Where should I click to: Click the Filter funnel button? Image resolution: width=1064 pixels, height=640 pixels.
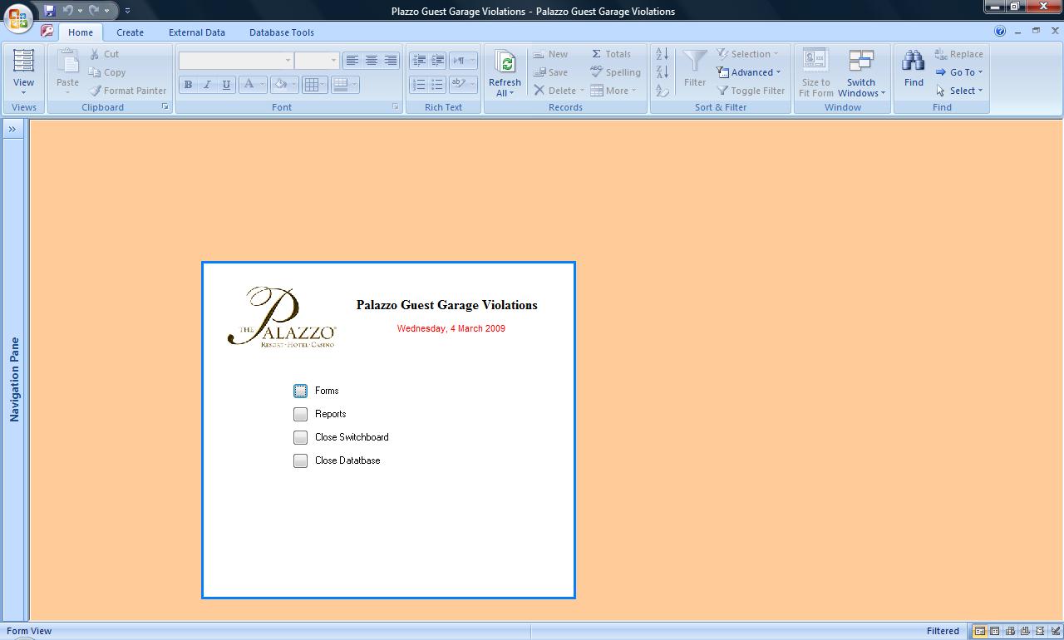[695, 68]
